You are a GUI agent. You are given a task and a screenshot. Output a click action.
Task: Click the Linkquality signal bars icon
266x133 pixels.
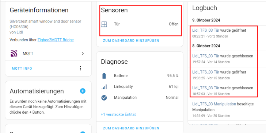click(104, 87)
